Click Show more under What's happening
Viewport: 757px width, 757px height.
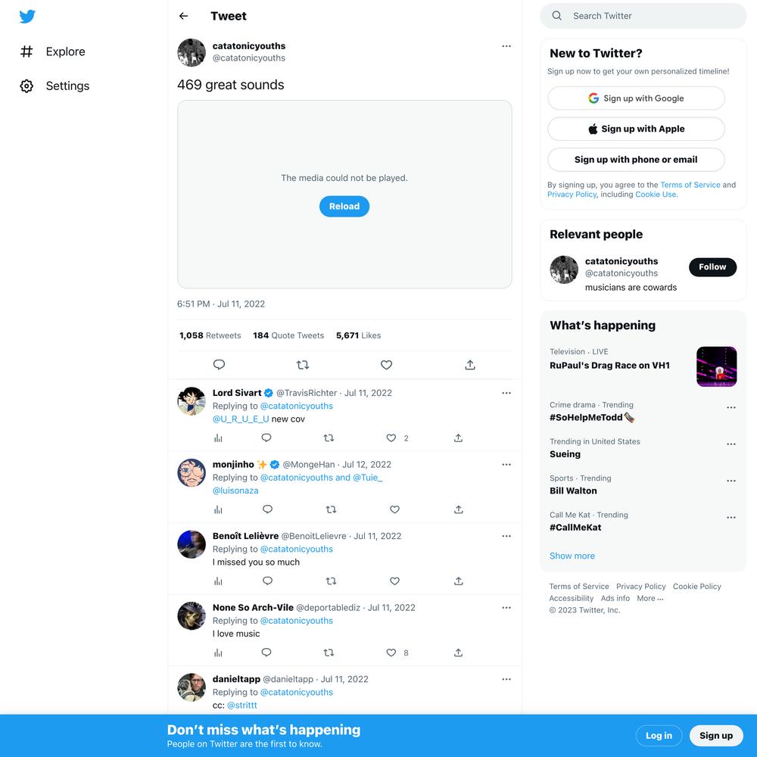(x=572, y=556)
